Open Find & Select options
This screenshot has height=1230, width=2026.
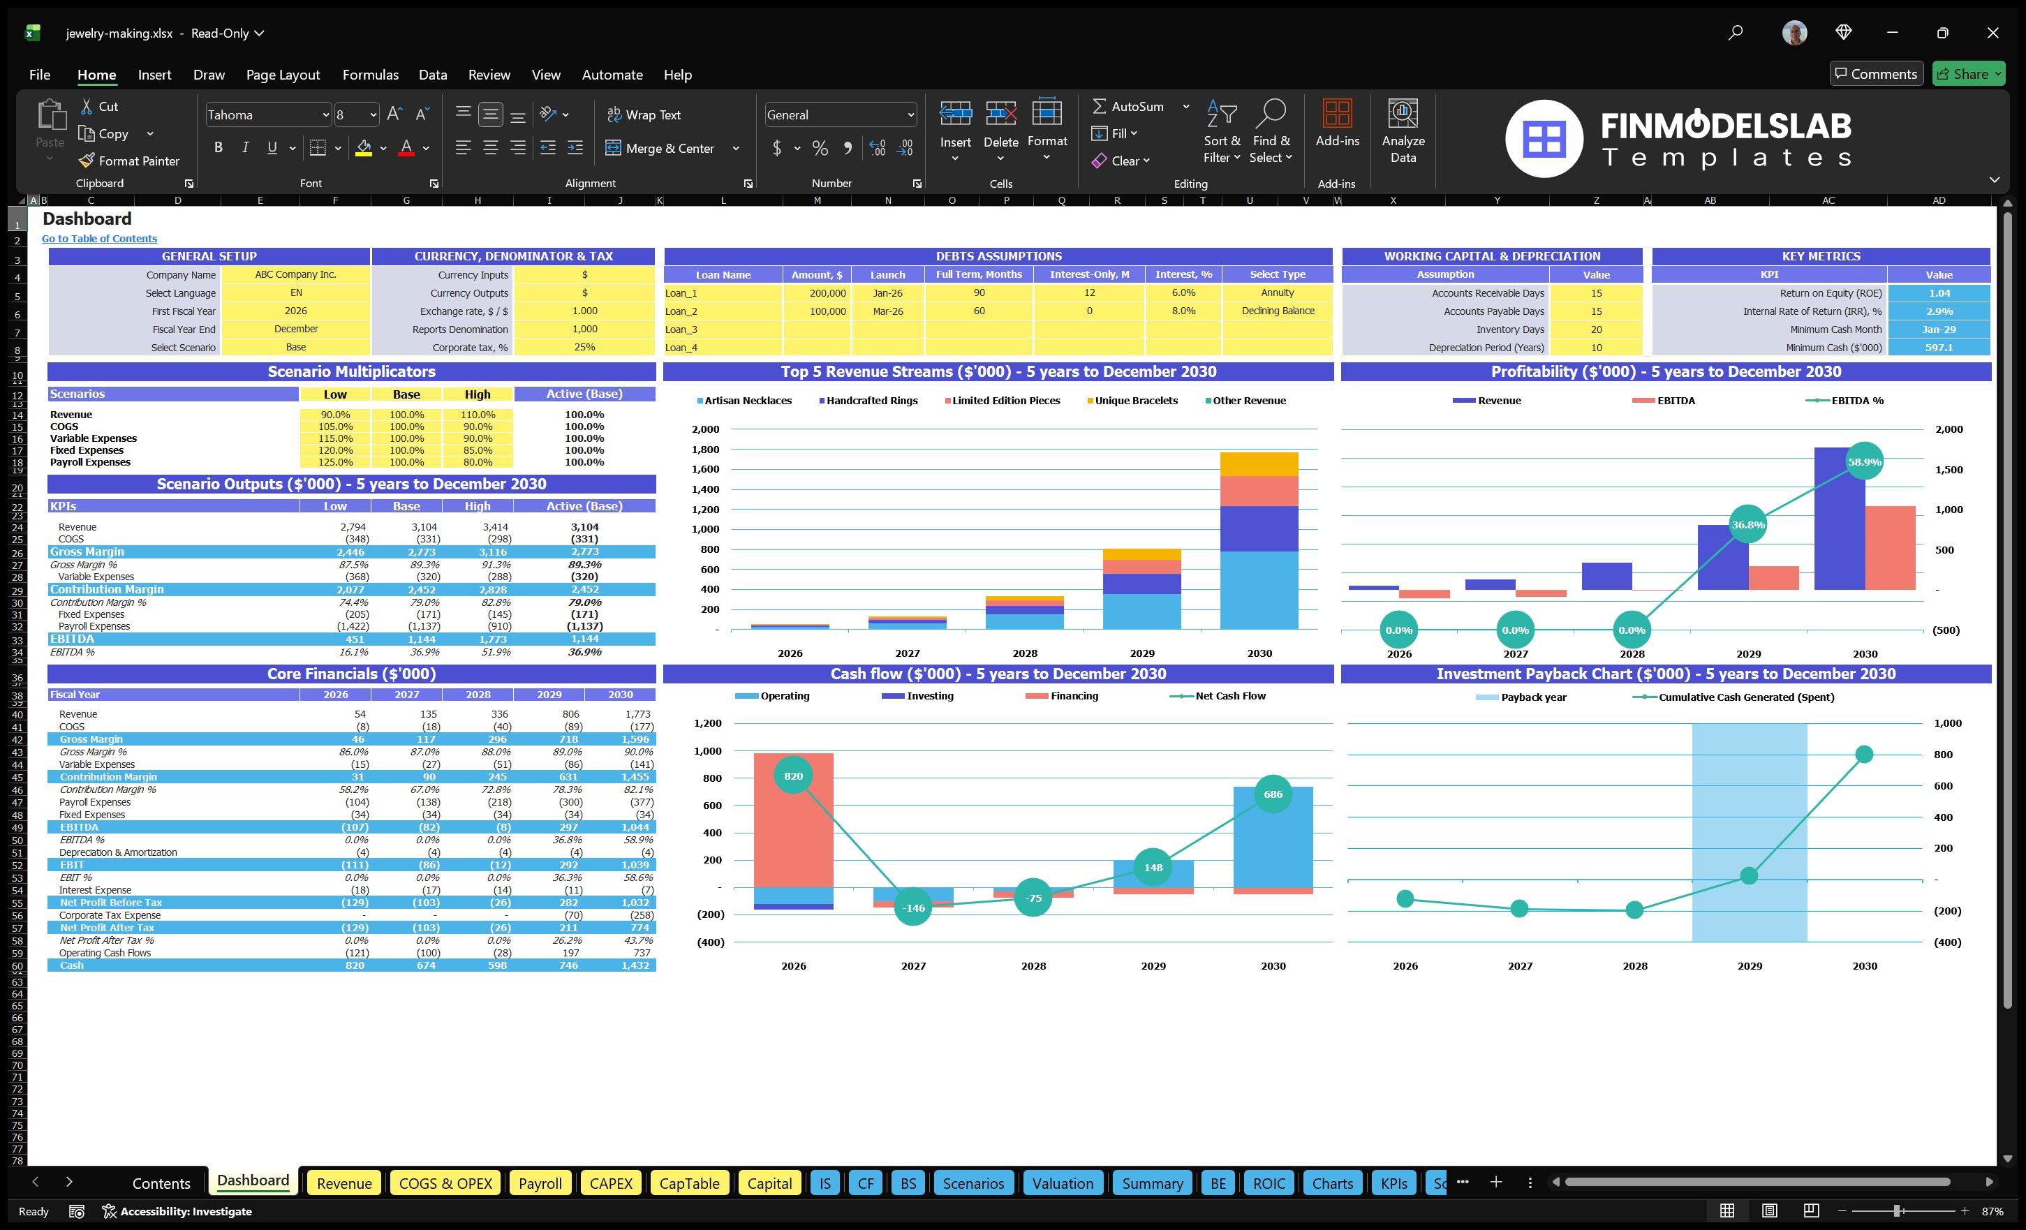coord(1271,131)
